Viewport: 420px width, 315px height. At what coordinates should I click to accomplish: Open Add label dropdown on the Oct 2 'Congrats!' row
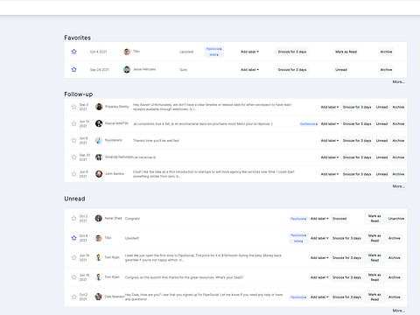319,219
